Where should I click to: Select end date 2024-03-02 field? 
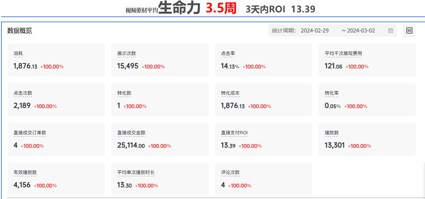[361, 30]
